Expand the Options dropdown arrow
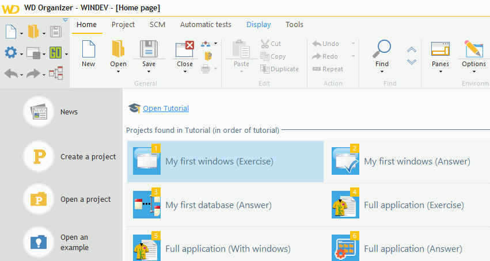The image size is (490, 261). click(474, 72)
